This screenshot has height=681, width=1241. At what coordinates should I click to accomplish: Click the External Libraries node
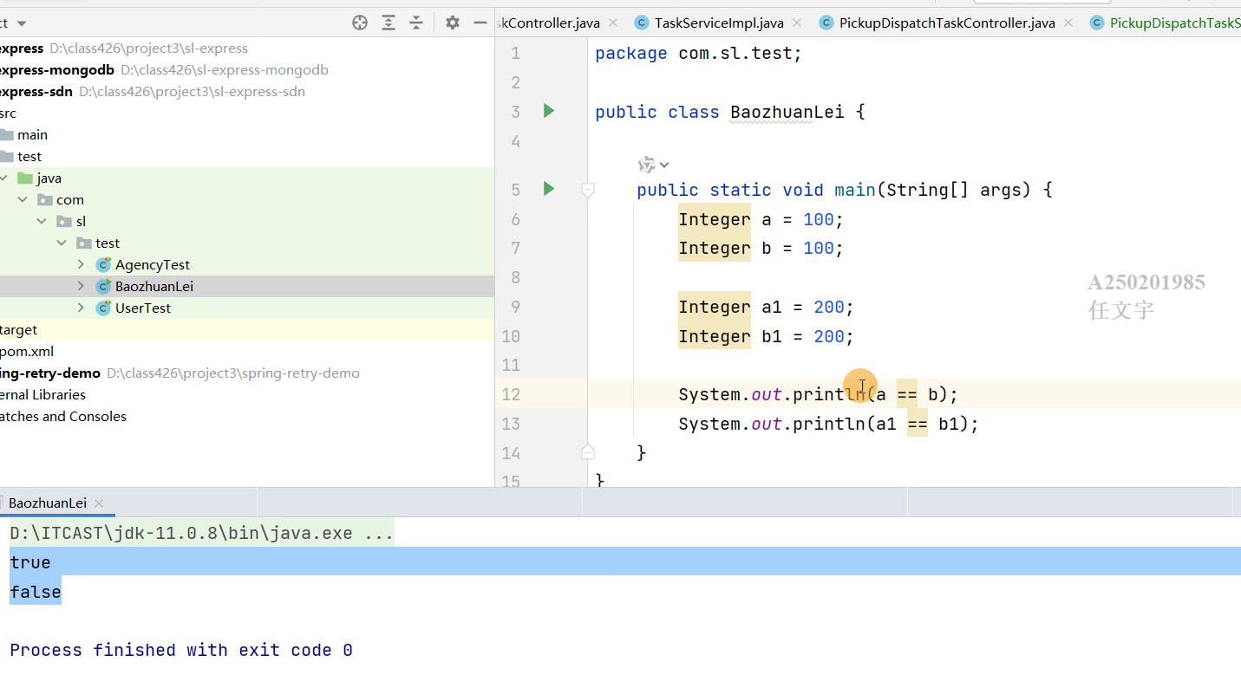point(43,394)
